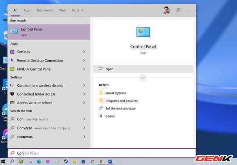This screenshot has height=165, width=237.
Task: Open recent Set the time and date
Action: tap(117, 108)
